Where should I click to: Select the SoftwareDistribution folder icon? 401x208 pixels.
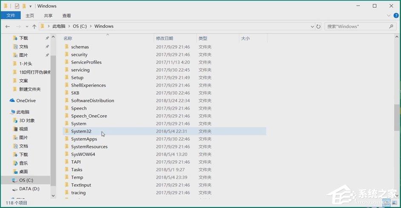point(67,101)
